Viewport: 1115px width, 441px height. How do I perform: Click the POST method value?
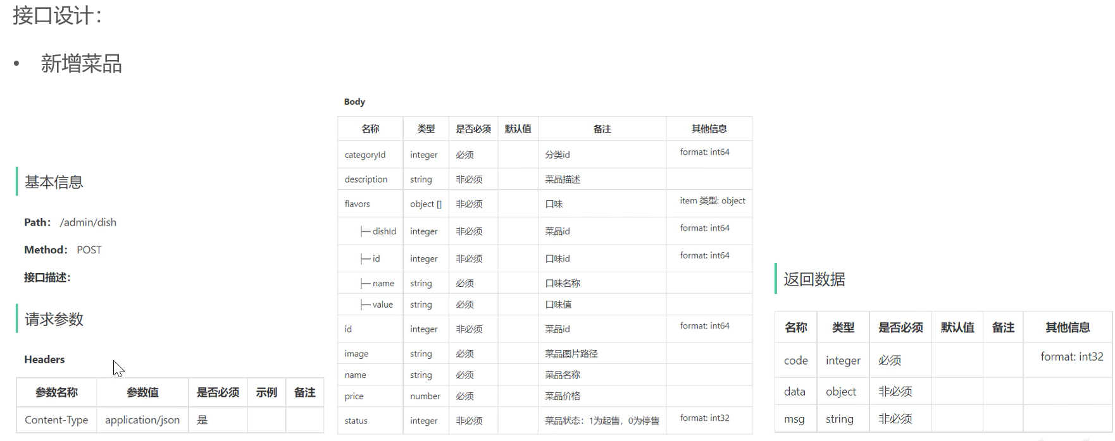(89, 250)
